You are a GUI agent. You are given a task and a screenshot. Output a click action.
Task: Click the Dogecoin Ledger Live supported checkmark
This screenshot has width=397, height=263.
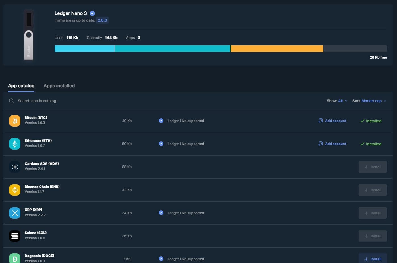(x=161, y=259)
